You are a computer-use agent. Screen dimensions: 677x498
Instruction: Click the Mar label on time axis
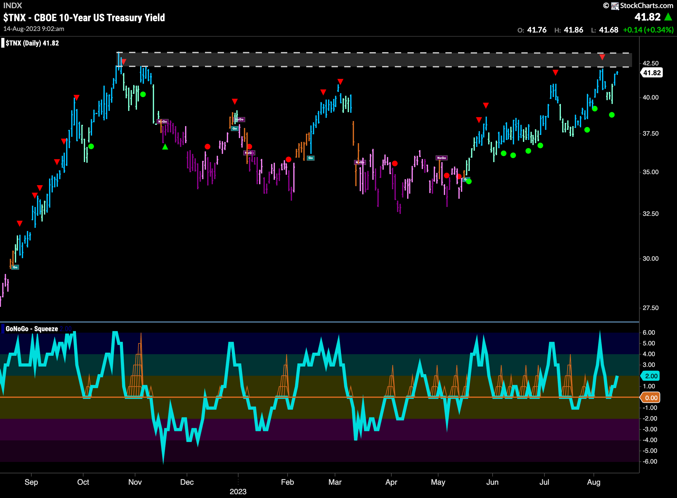[x=335, y=482]
